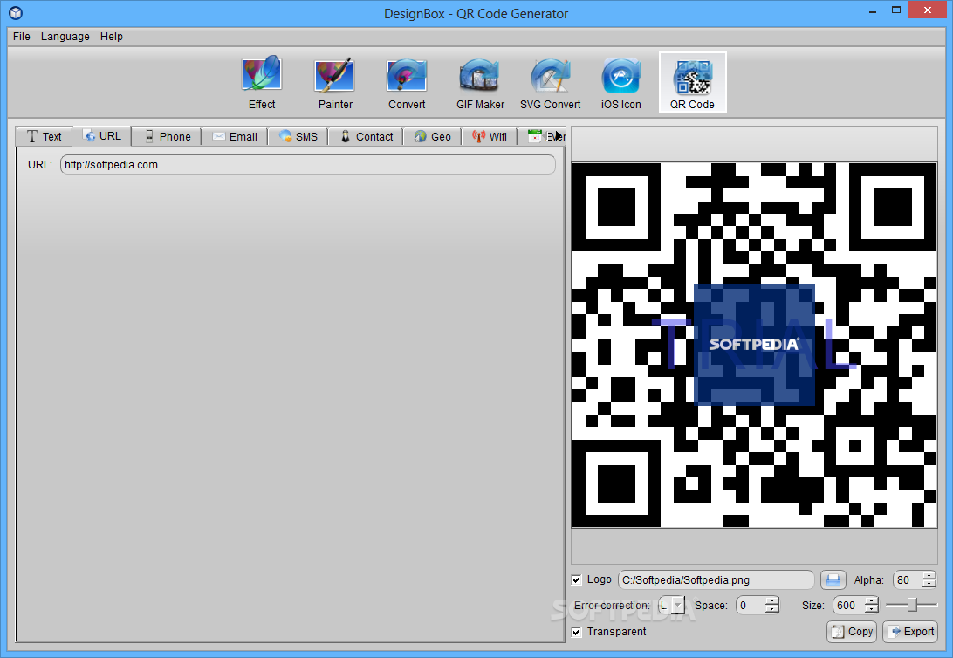This screenshot has height=658, width=953.
Task: Browse for a logo file with folder icon
Action: pyautogui.click(x=833, y=580)
